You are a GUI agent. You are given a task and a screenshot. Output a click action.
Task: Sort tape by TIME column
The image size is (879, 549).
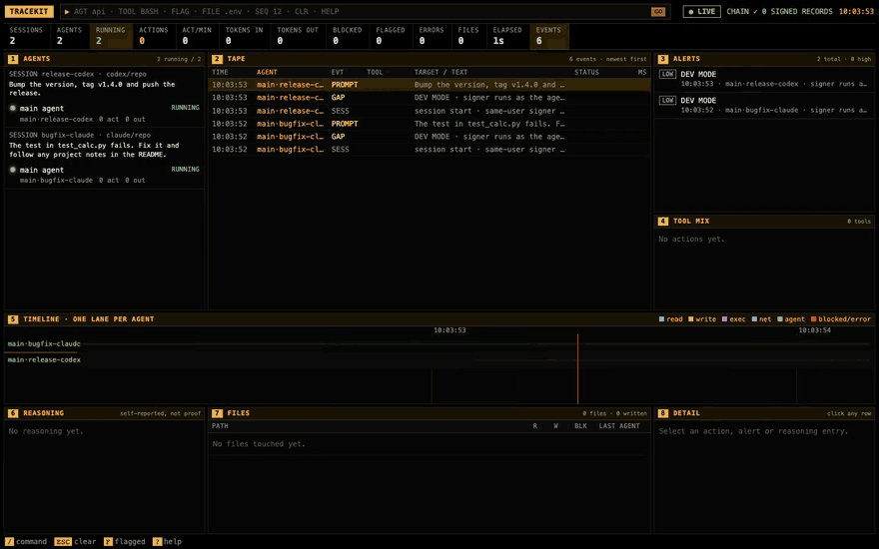pyautogui.click(x=221, y=72)
